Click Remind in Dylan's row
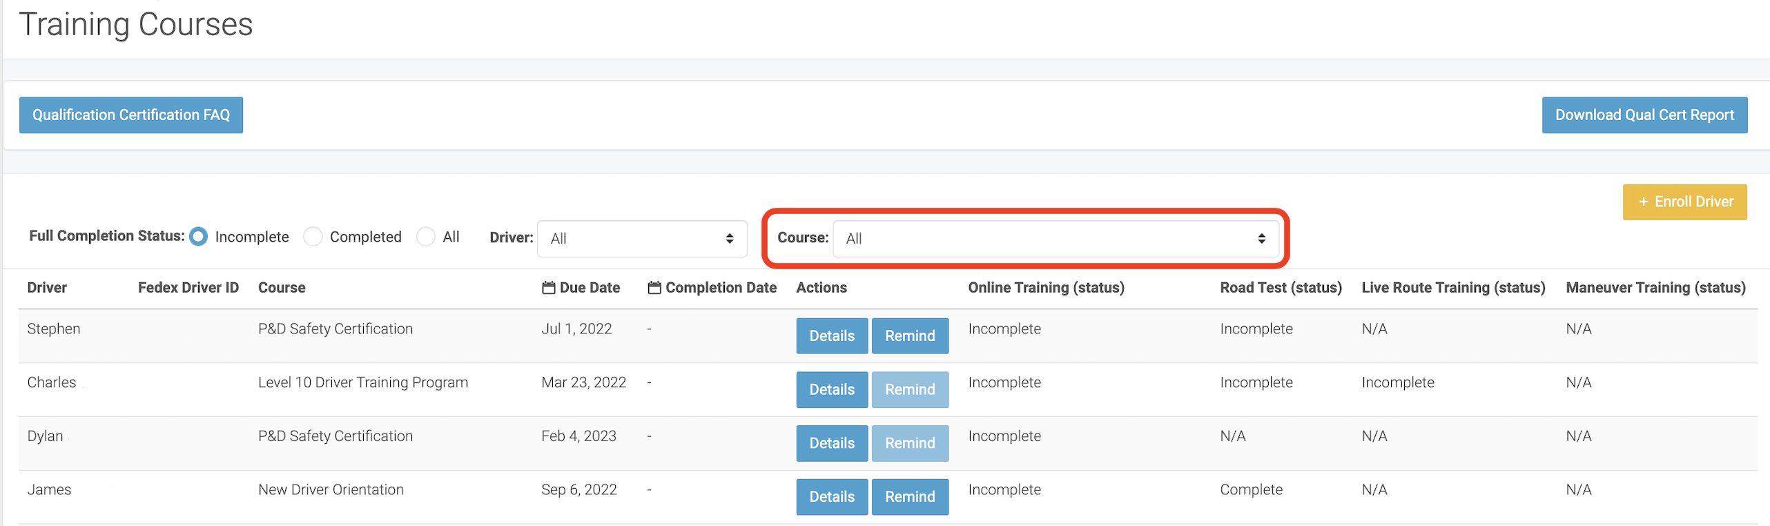The image size is (1770, 526). tap(910, 444)
